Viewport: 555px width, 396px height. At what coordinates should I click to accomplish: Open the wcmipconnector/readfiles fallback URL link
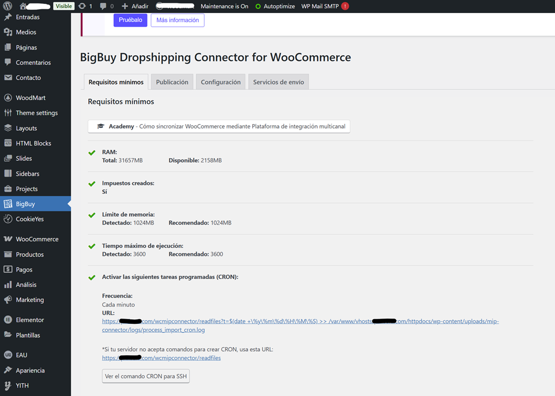162,358
